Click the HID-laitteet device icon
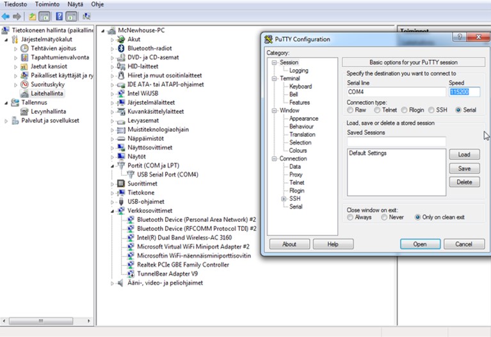 121,67
